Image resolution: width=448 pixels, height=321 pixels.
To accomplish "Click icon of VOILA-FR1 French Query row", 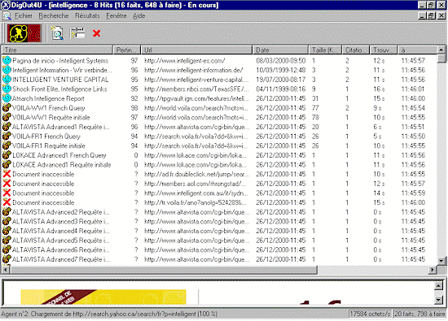I will [7, 136].
